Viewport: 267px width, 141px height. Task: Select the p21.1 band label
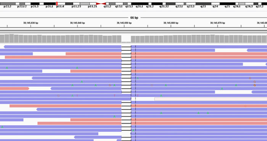(x=49, y=6)
